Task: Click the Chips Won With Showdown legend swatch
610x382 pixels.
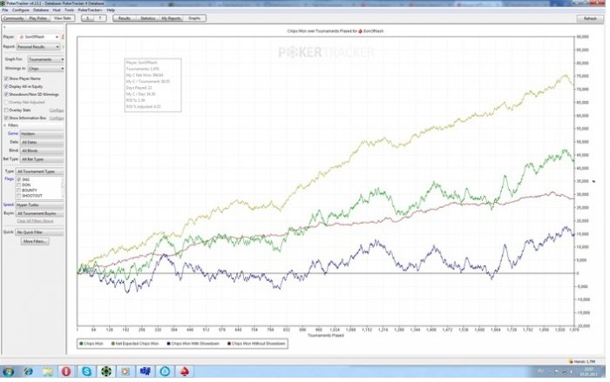Action: pos(168,344)
